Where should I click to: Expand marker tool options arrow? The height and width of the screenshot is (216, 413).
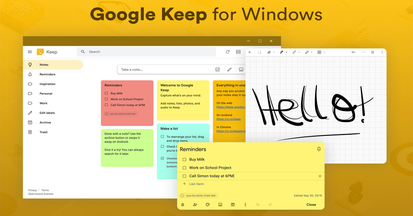pyautogui.click(x=299, y=53)
